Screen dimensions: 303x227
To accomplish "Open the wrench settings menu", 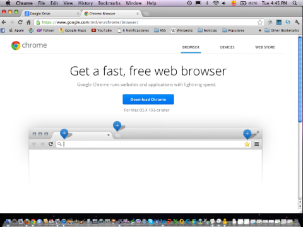I will [x=297, y=22].
